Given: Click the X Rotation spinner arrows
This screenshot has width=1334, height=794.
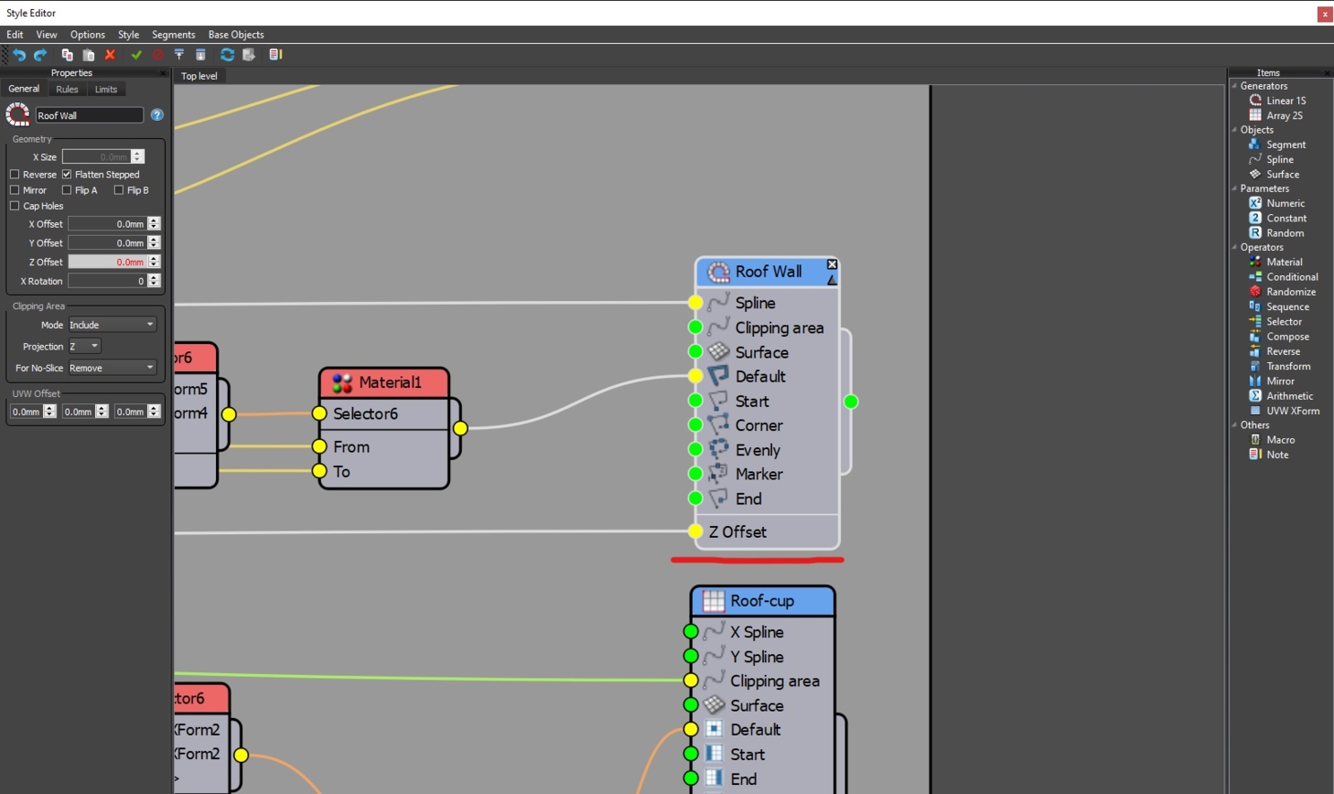Looking at the screenshot, I should pyautogui.click(x=154, y=280).
